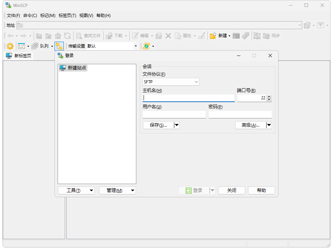Screen dimensions: 333x250
Task: Click the delete X icon in toolbar
Action: 168,36
